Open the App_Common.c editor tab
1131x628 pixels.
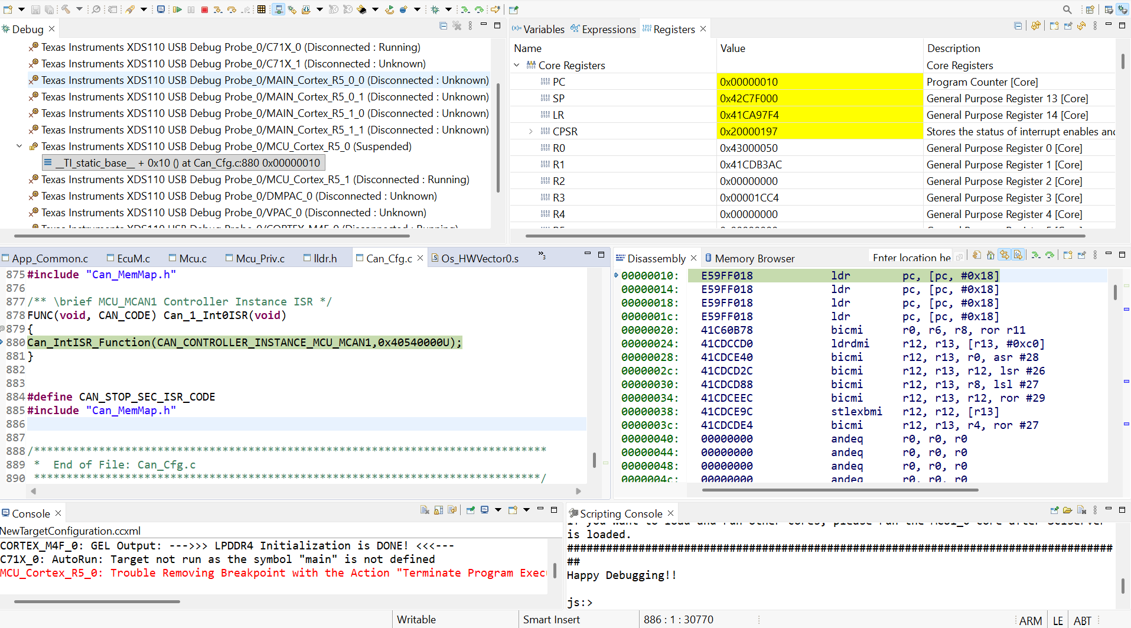[45, 258]
